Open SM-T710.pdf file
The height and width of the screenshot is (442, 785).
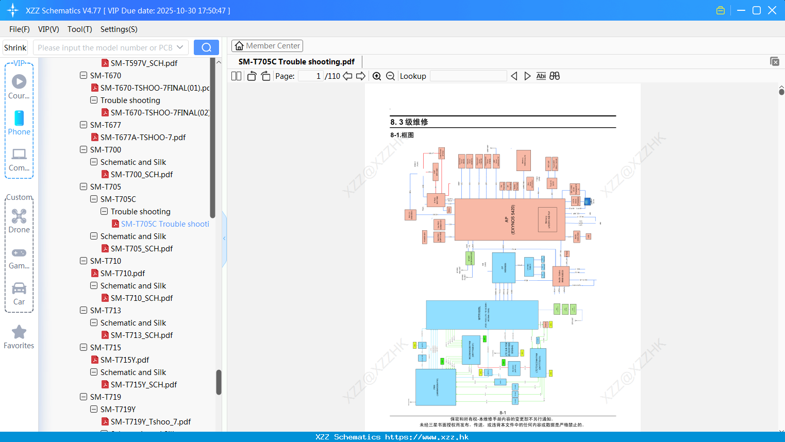[123, 273]
